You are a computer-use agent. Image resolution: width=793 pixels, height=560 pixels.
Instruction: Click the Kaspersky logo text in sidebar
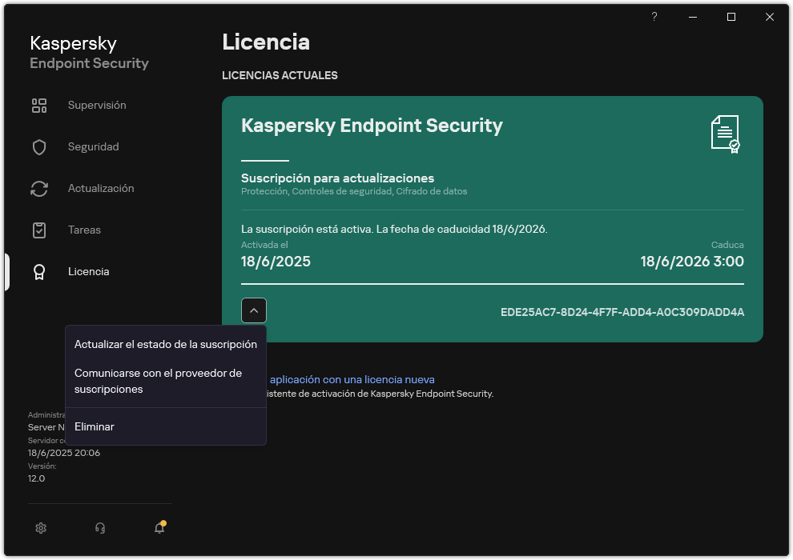point(74,43)
